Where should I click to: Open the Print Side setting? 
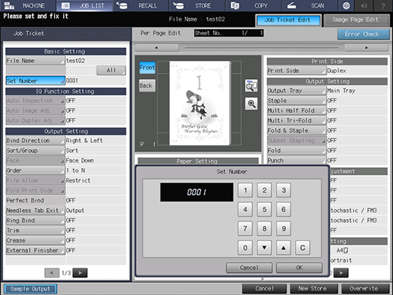296,71
